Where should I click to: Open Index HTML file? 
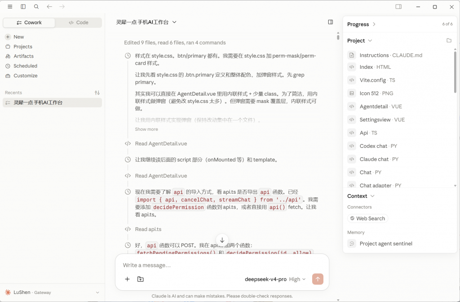375,67
